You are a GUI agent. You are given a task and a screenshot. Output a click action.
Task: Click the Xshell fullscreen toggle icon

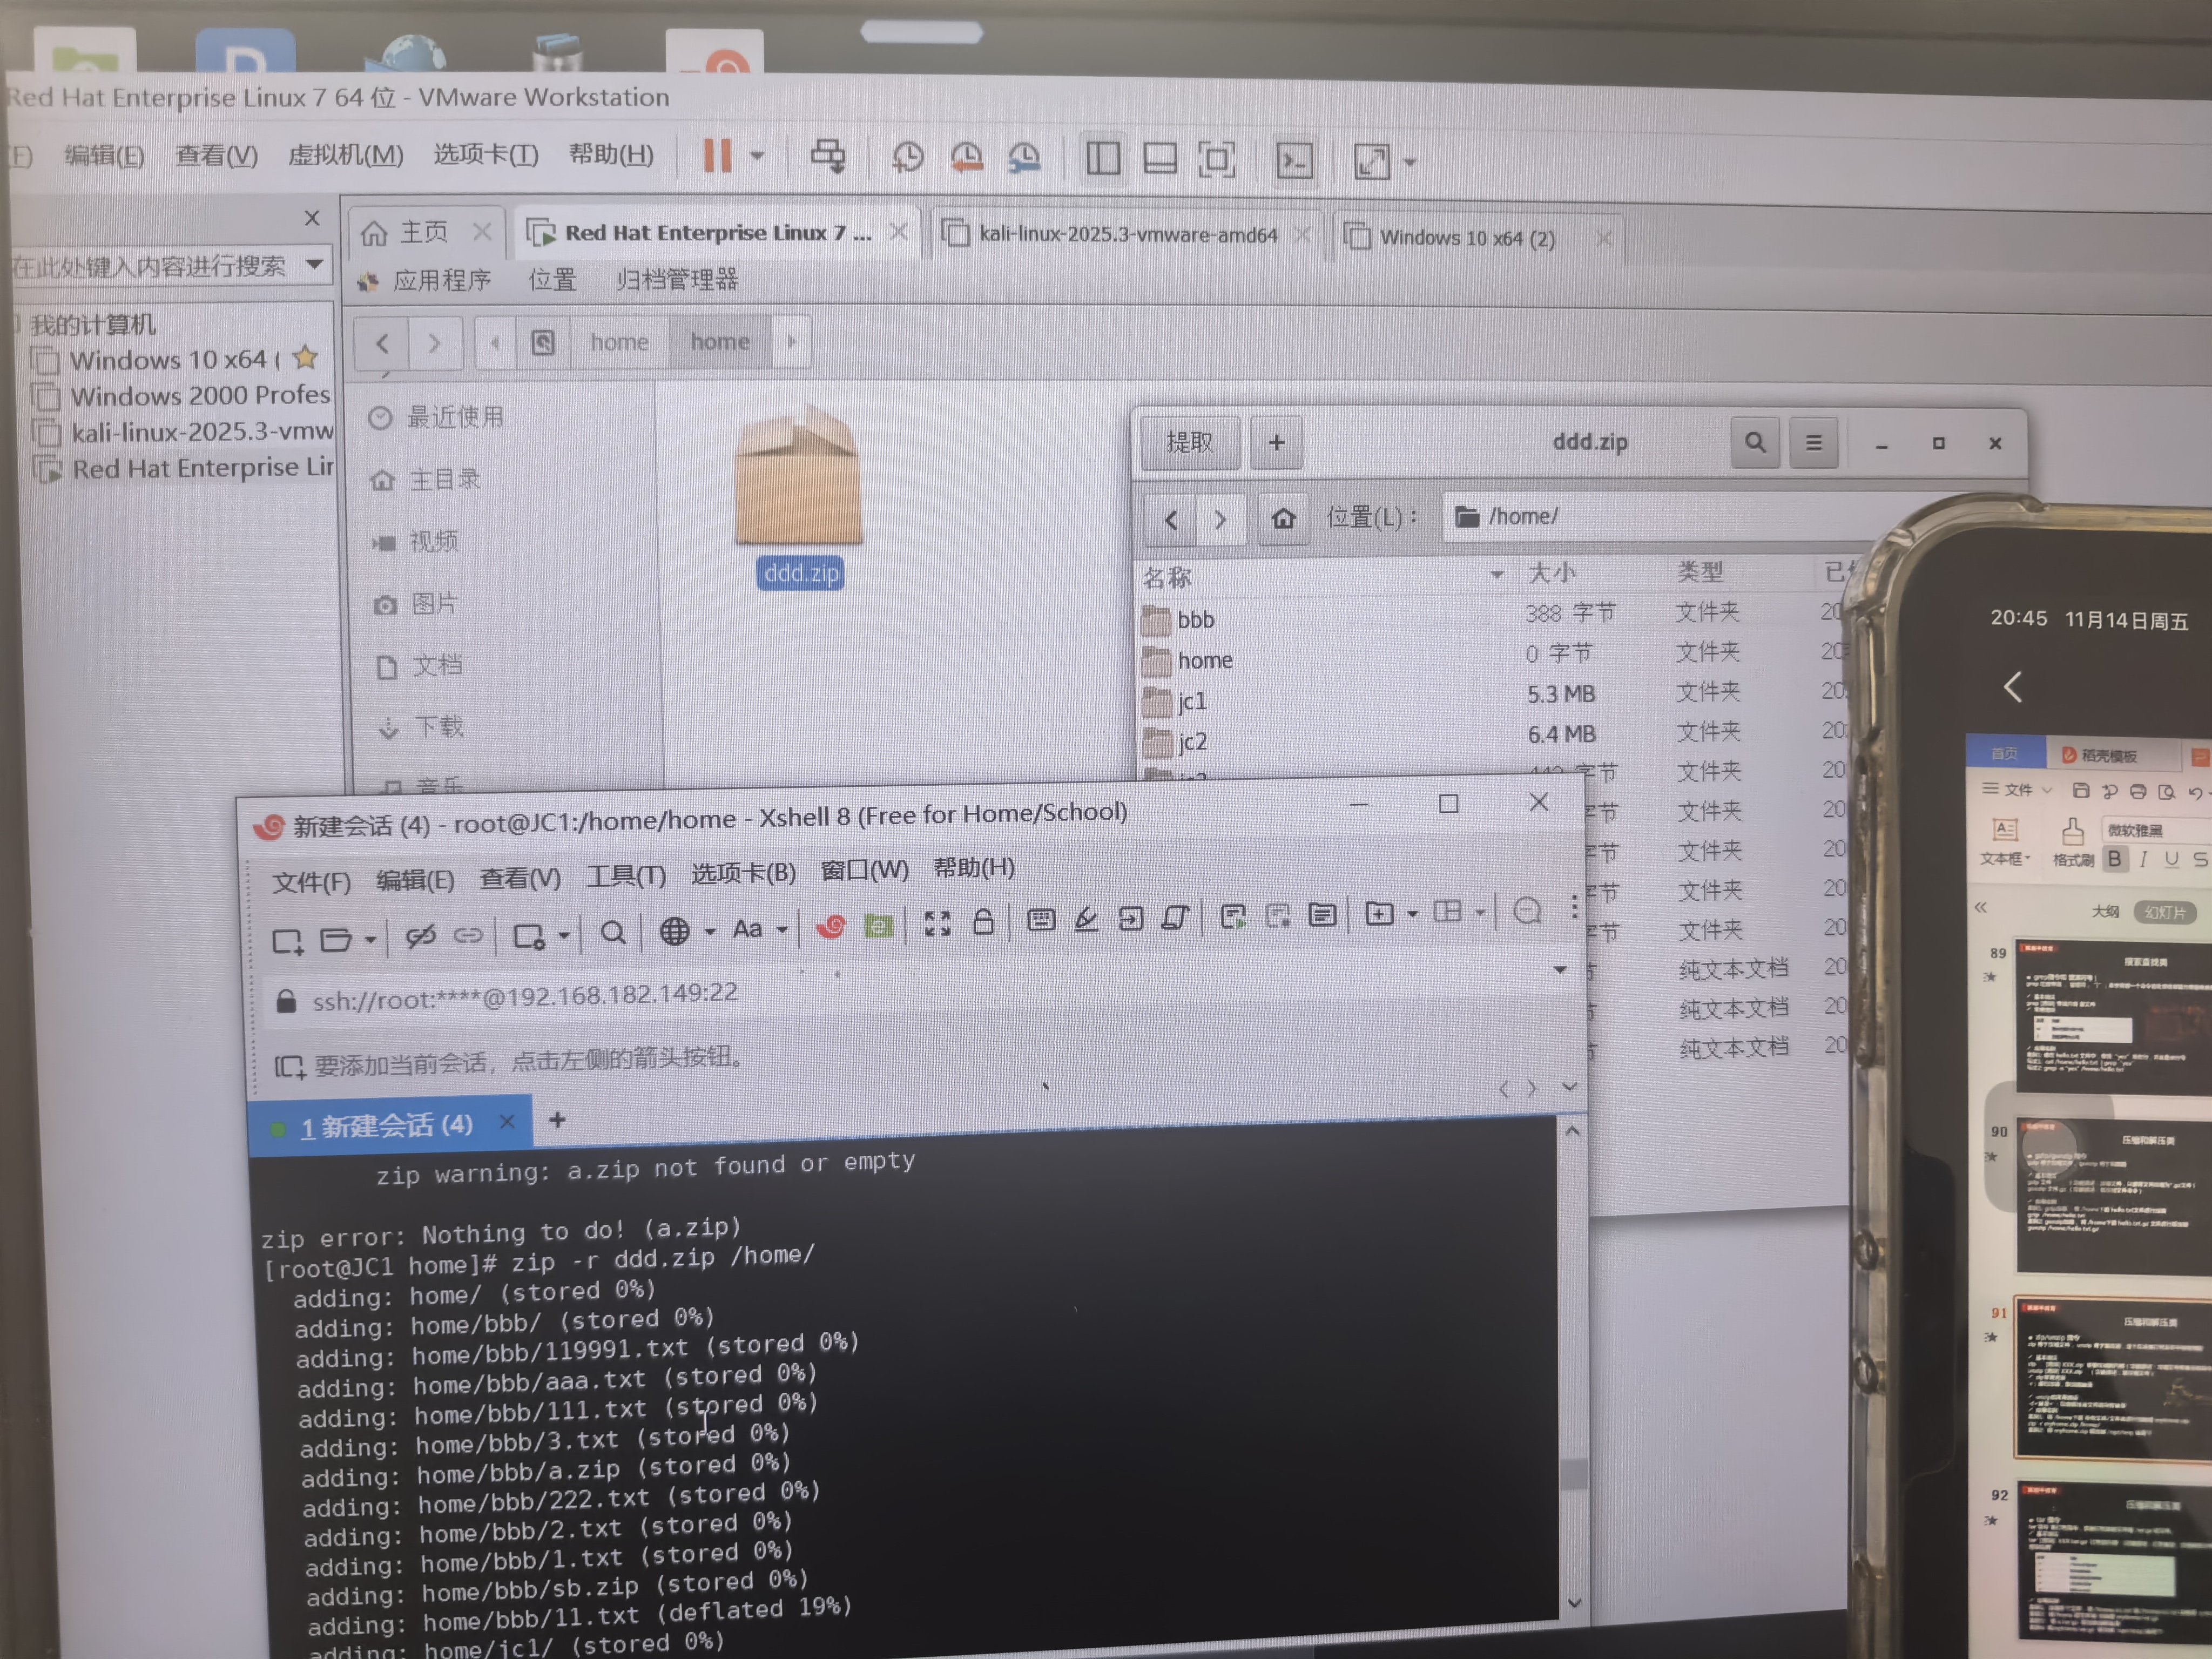click(937, 923)
